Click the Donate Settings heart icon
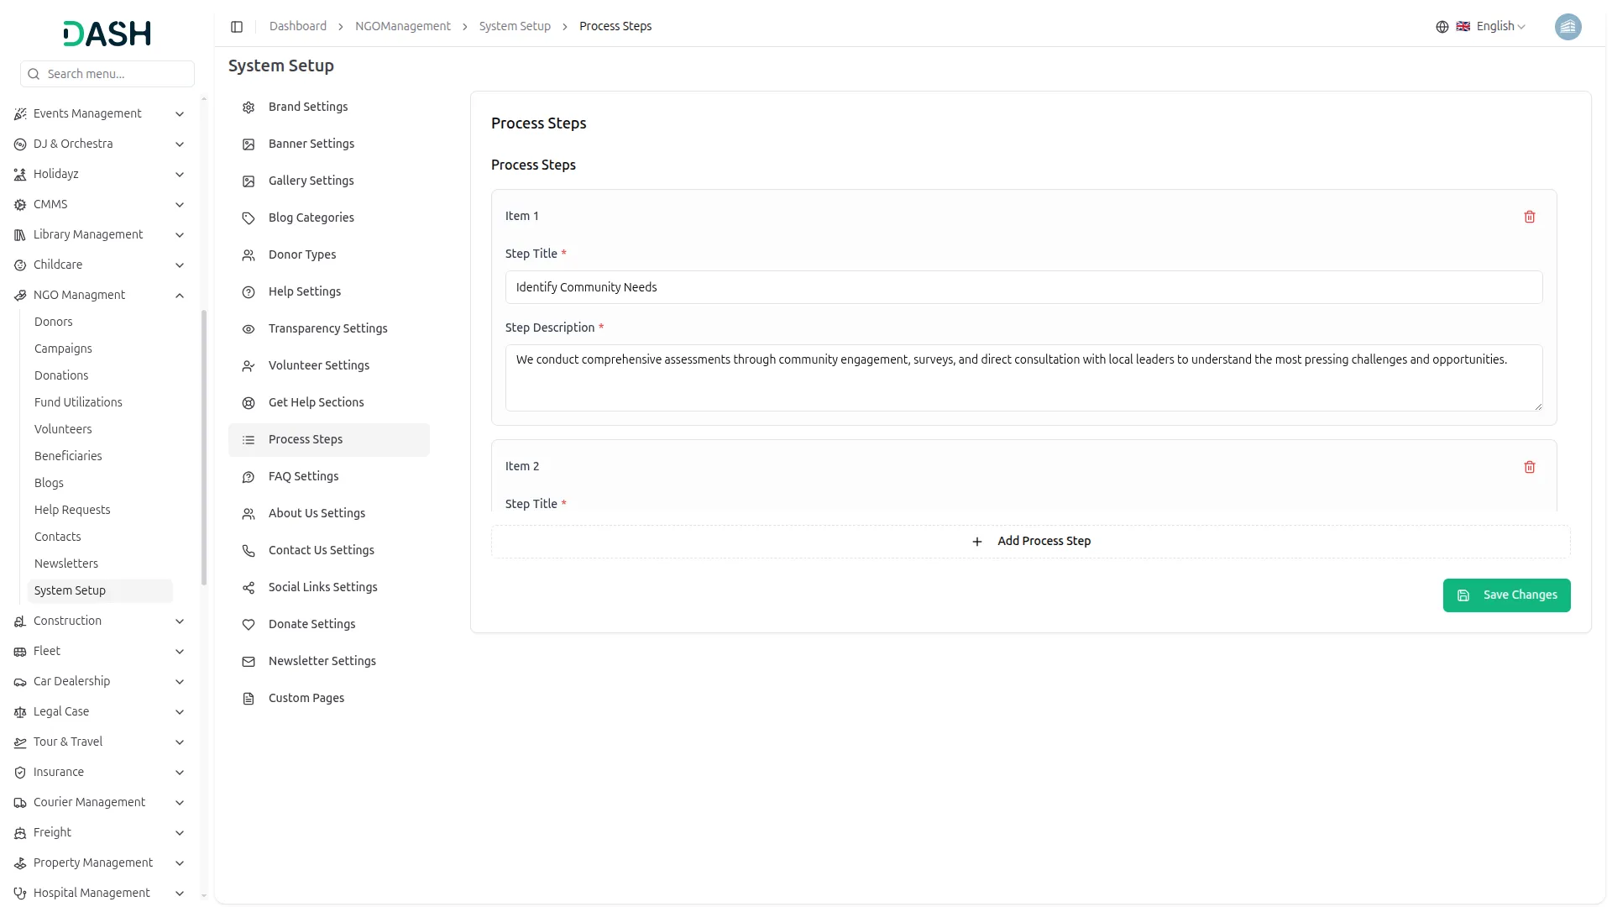This screenshot has width=1612, height=907. pyautogui.click(x=249, y=625)
